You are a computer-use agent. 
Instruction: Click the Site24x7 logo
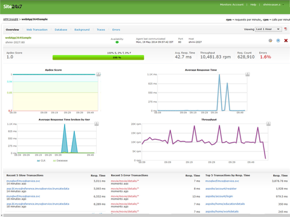tap(13, 7)
